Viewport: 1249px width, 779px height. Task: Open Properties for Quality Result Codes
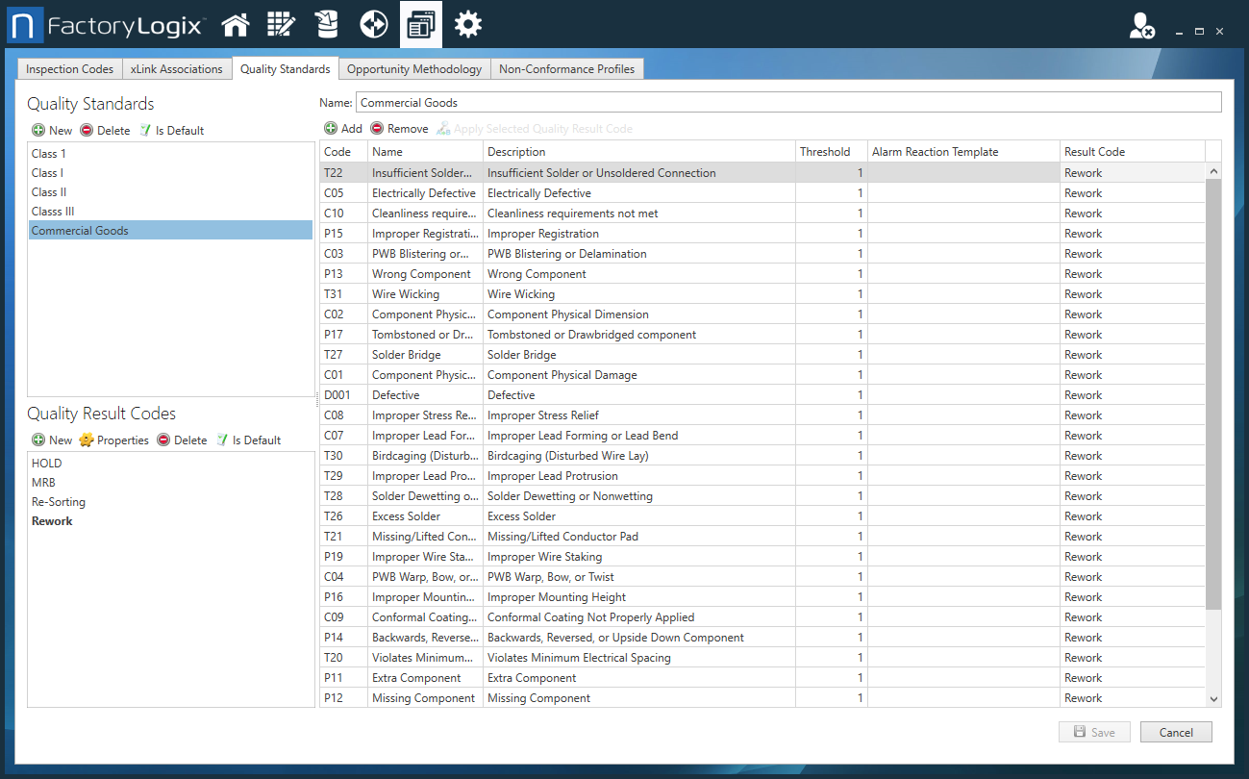[x=113, y=440]
